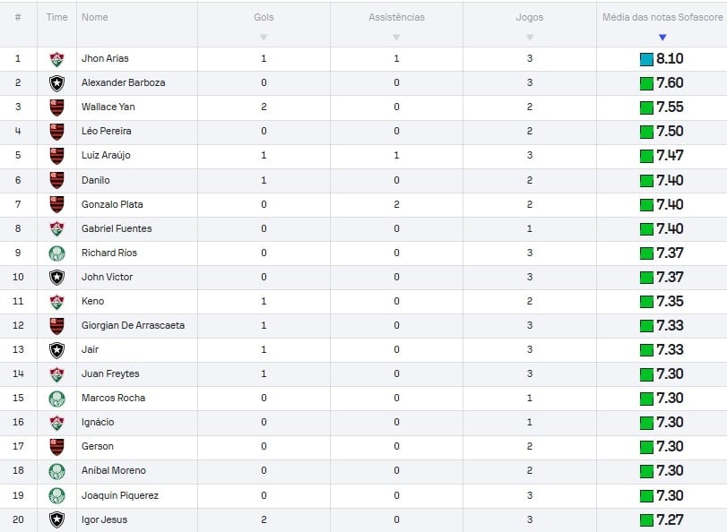The height and width of the screenshot is (532, 727).
Task: Sort by Assistências using arrow
Action: [396, 37]
